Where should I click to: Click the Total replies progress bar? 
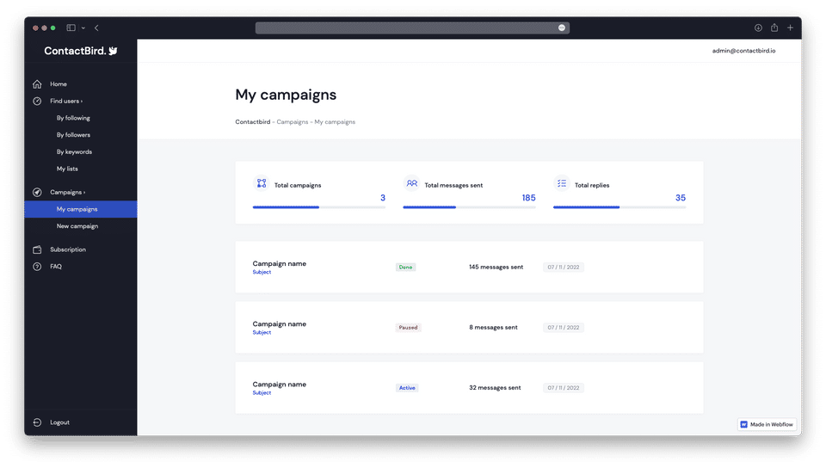(619, 207)
